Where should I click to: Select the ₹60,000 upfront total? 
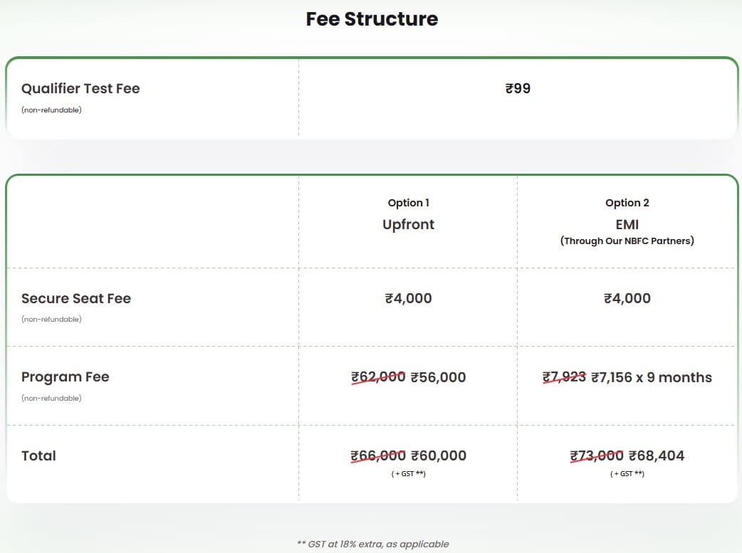coord(438,456)
